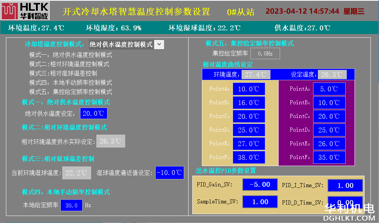
Task: Select the PID_D_Time_SV value field
Action: tap(345, 203)
